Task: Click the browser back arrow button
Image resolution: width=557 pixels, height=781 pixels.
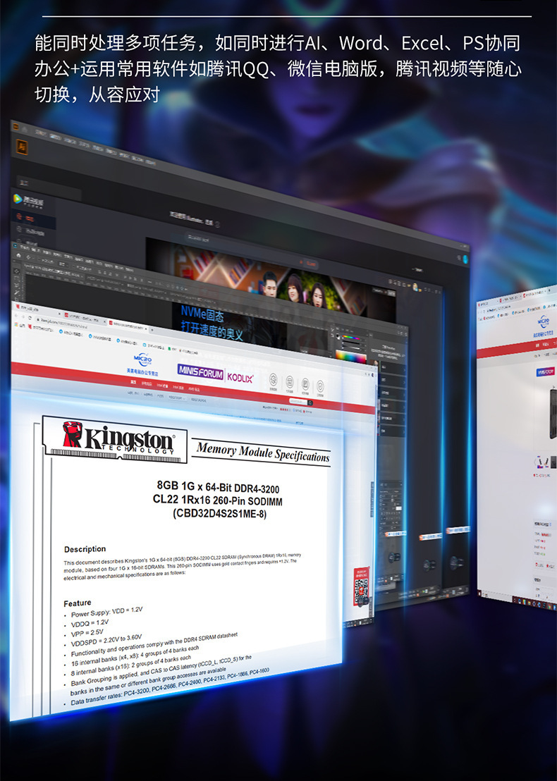Action: (16, 315)
